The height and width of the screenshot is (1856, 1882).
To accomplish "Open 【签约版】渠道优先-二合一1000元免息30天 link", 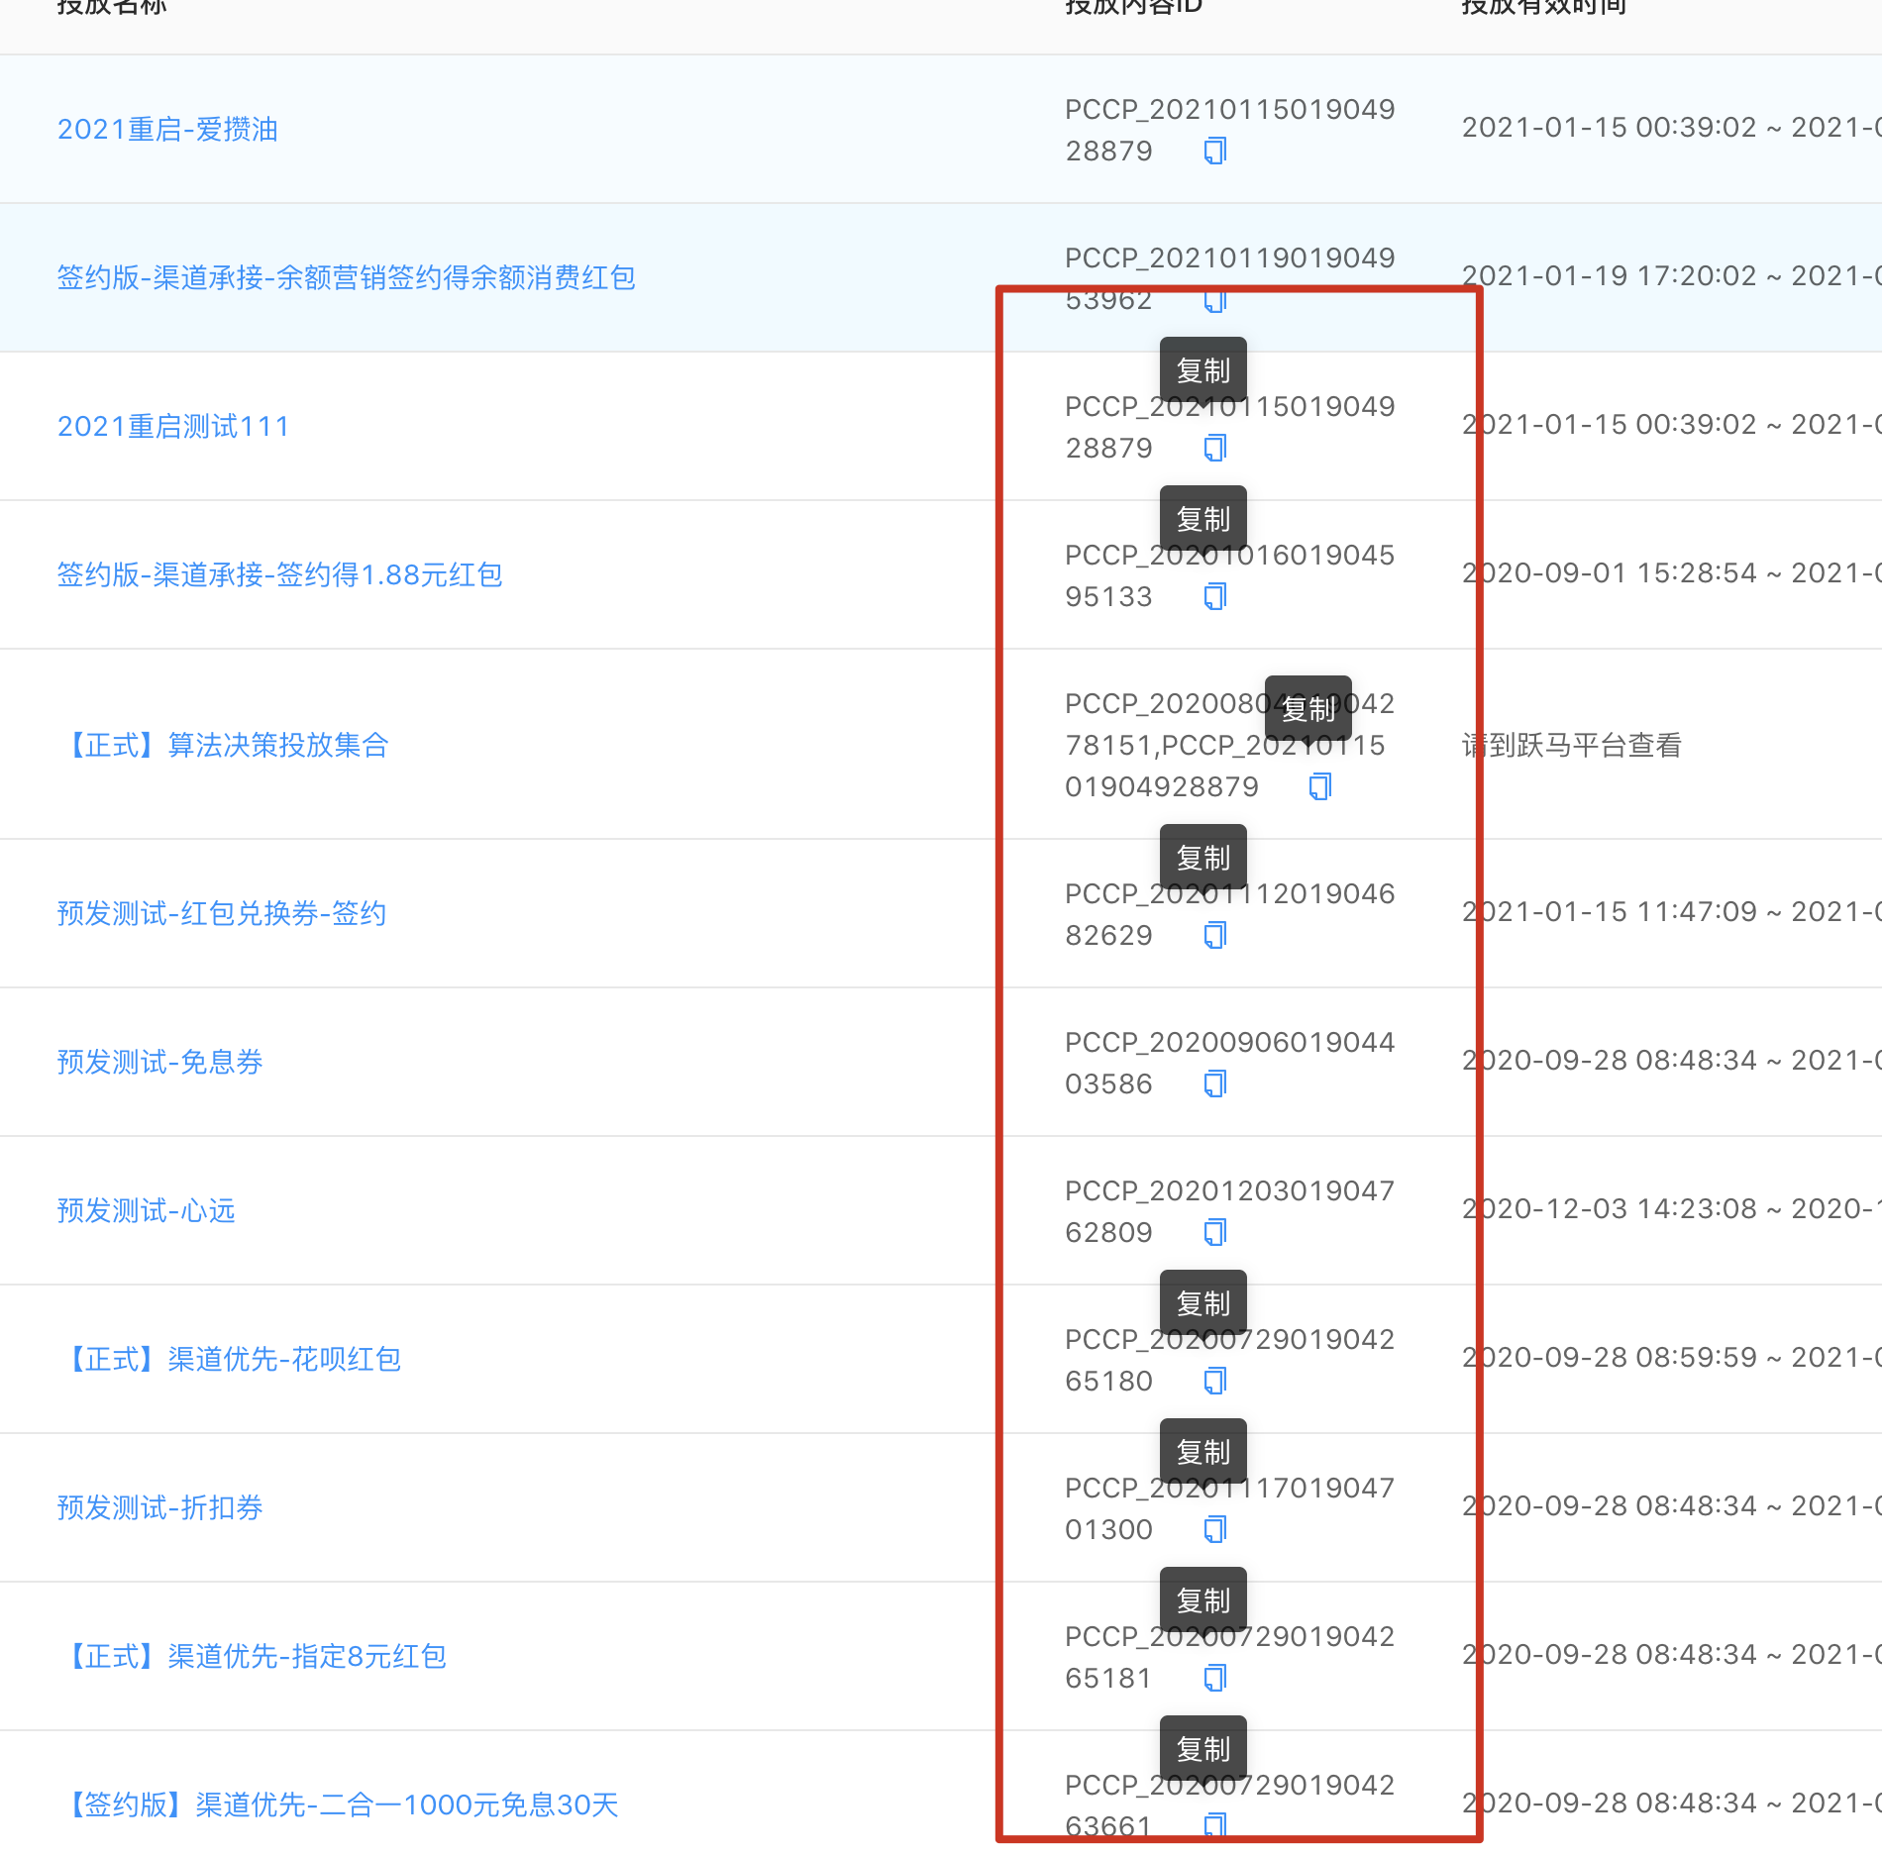I will (338, 1804).
